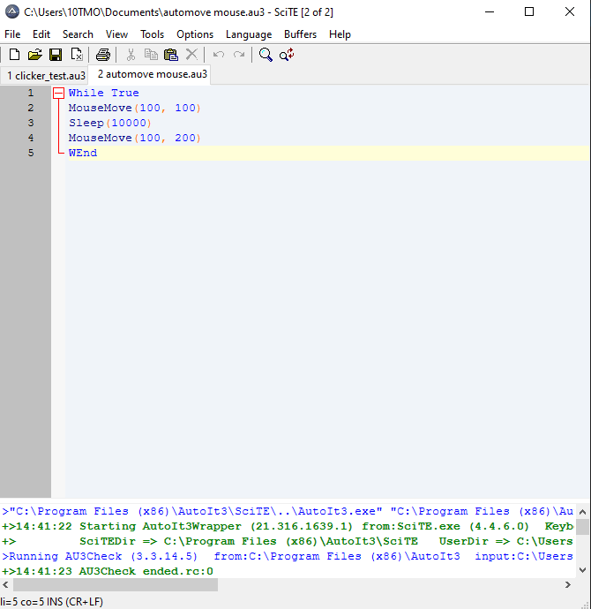This screenshot has height=609, width=591.
Task: Open the Buffers menu
Action: point(300,34)
